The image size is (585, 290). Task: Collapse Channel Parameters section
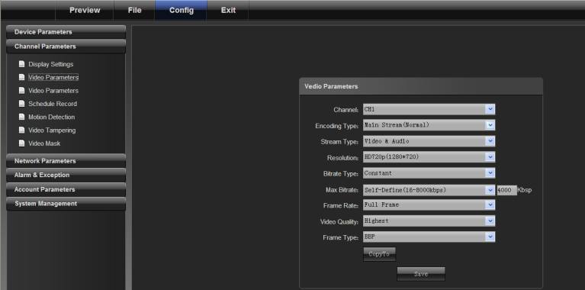[x=66, y=47]
